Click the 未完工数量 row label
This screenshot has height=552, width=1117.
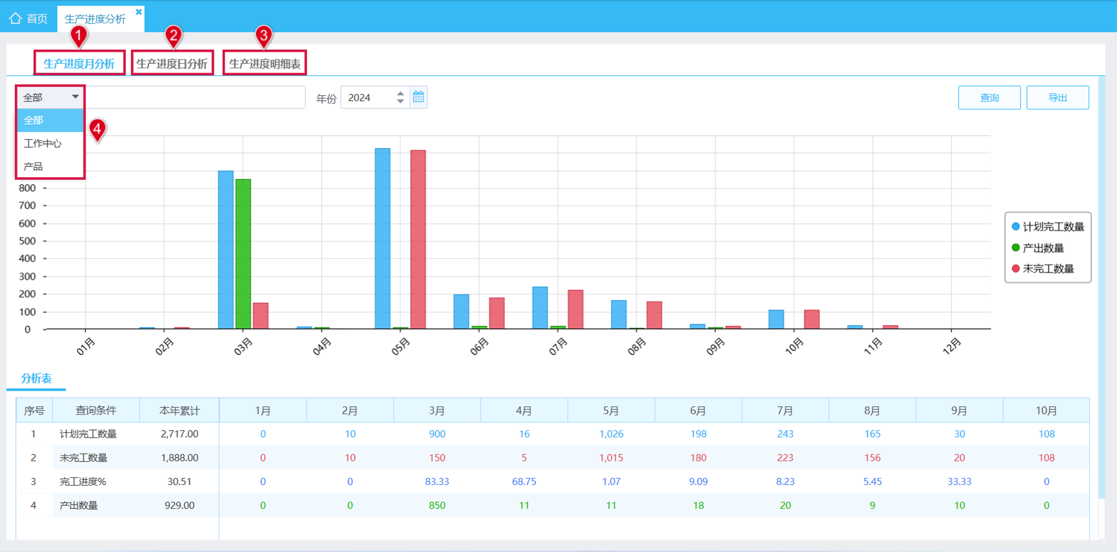pos(83,458)
